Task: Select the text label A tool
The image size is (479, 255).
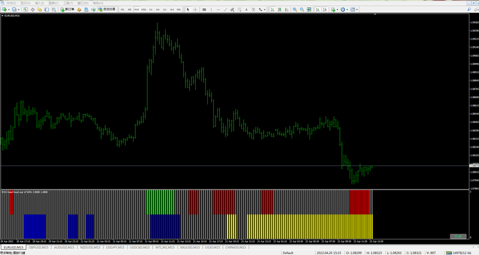Action: pyautogui.click(x=246, y=10)
